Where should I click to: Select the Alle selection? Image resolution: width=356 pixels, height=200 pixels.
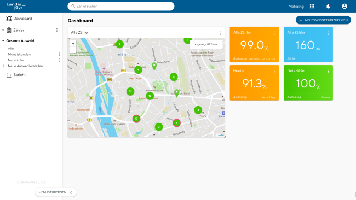[10, 48]
